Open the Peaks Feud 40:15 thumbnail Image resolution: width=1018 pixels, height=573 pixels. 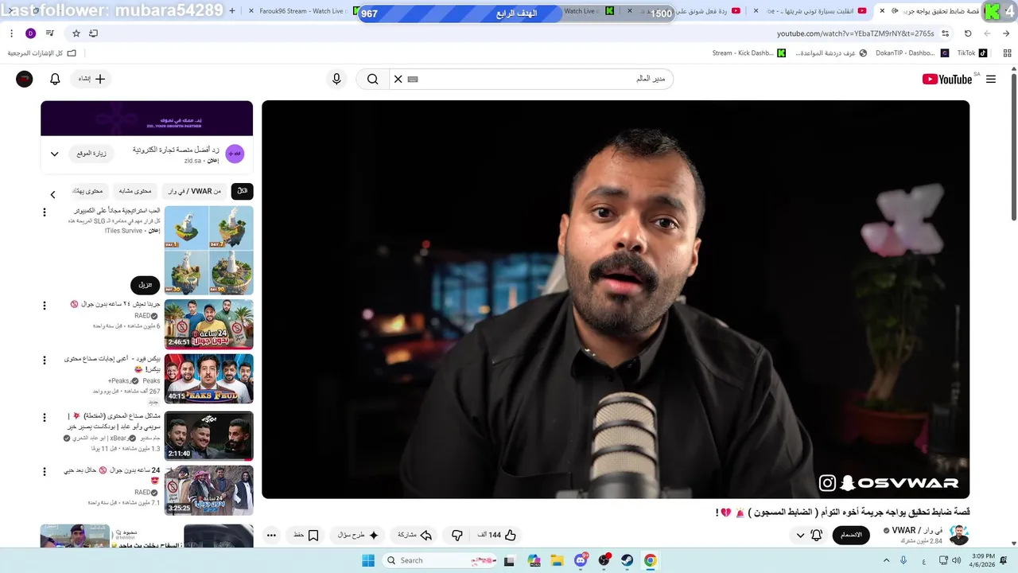[209, 378]
